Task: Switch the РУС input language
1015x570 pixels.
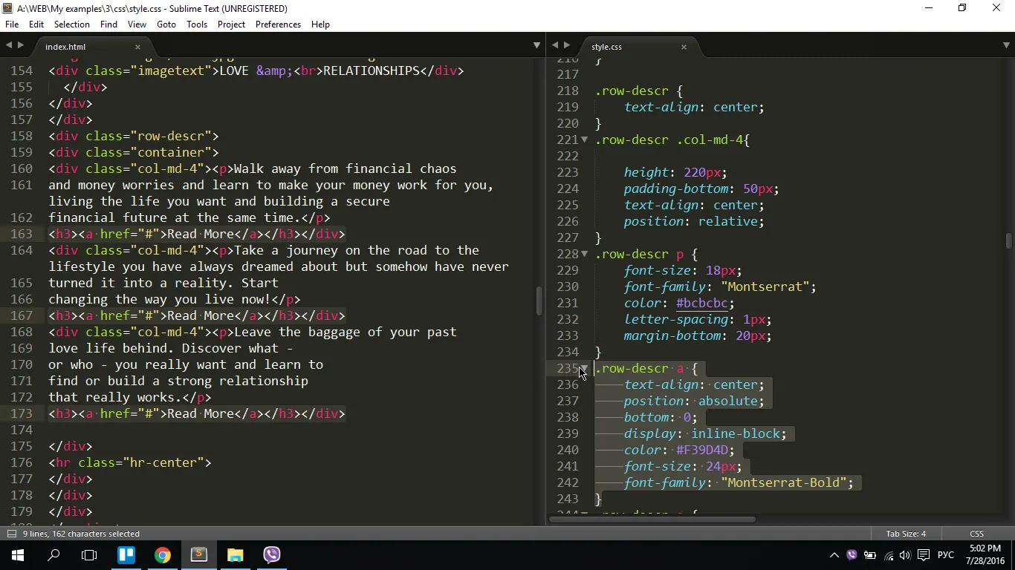Action: (946, 555)
